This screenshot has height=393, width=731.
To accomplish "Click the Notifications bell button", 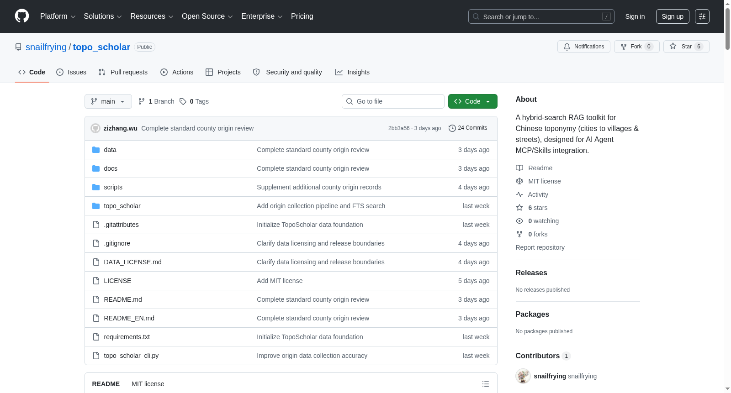I will point(584,47).
